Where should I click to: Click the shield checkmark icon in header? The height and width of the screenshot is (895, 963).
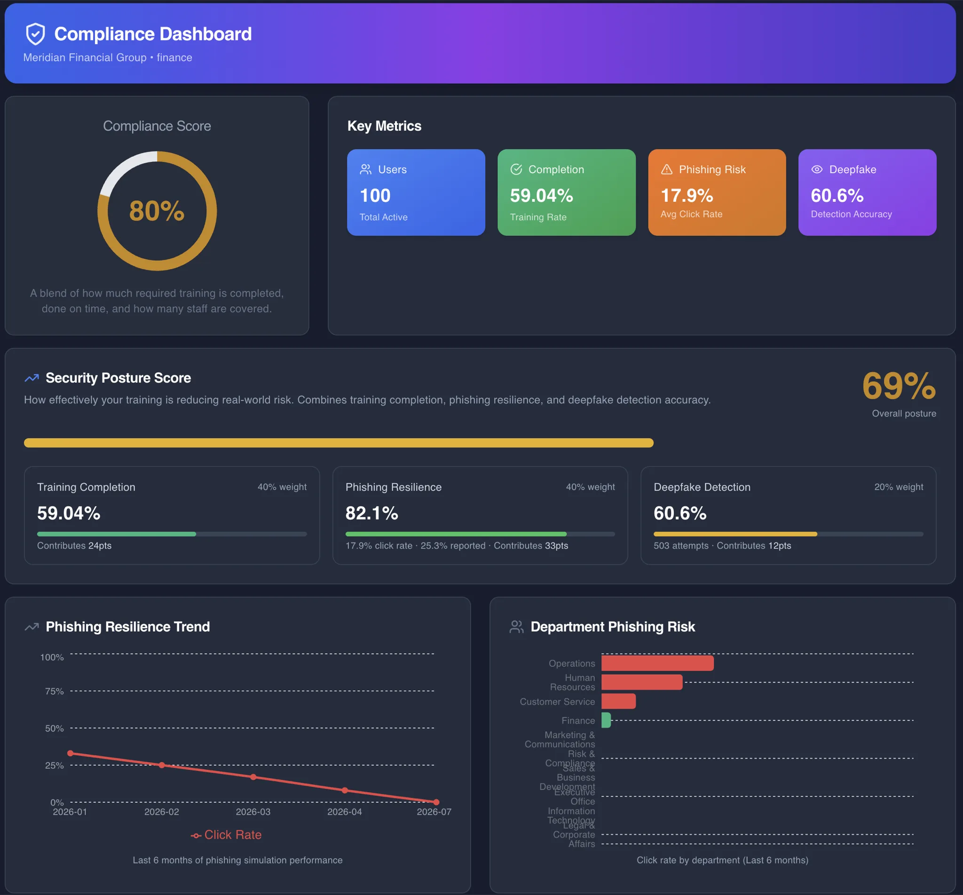click(x=35, y=34)
